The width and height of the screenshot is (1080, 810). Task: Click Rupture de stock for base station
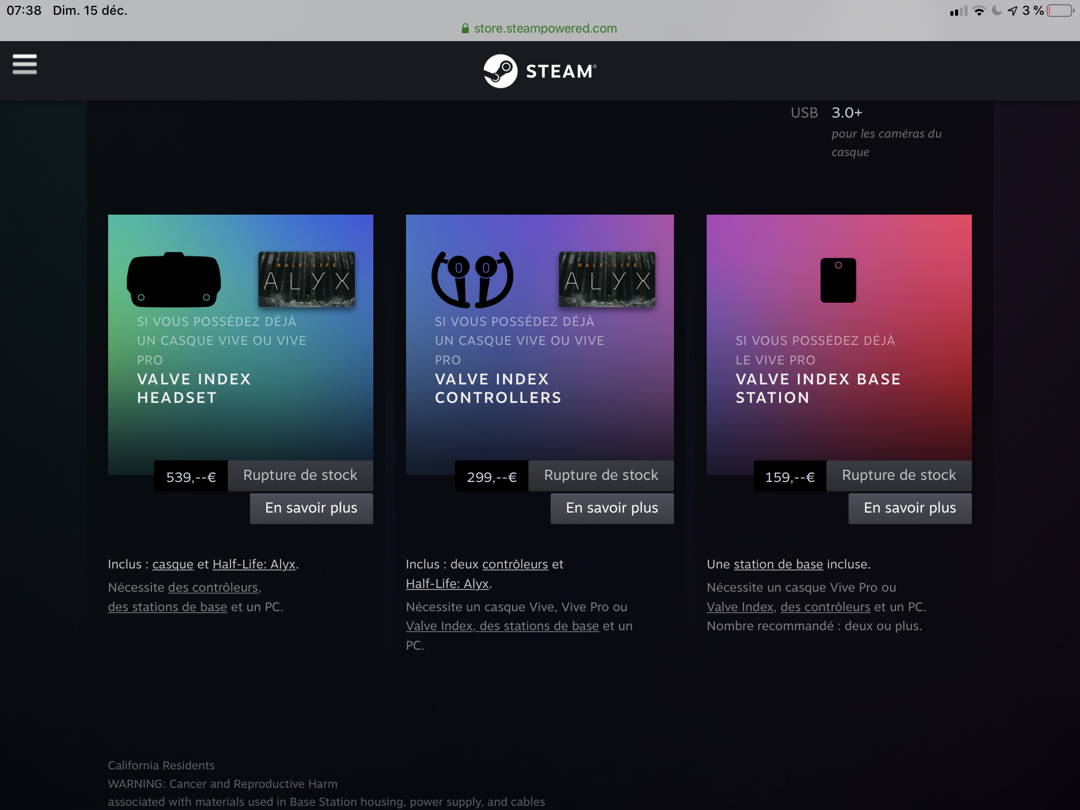[899, 476]
